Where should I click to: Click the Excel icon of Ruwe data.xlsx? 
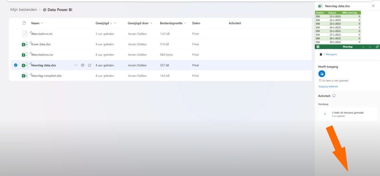tap(25, 44)
